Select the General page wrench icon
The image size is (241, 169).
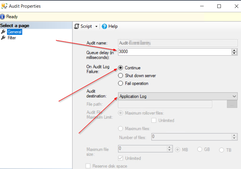pyautogui.click(x=3, y=32)
